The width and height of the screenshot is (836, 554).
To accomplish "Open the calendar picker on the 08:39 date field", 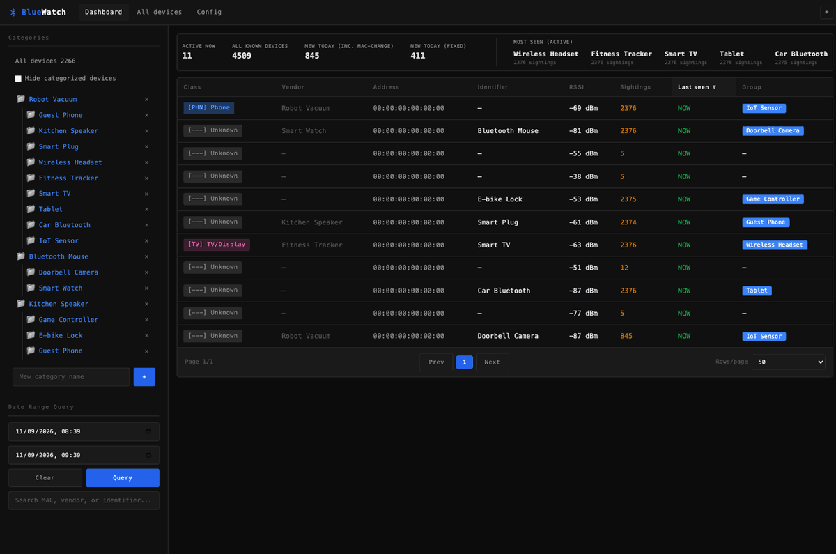I will (148, 432).
